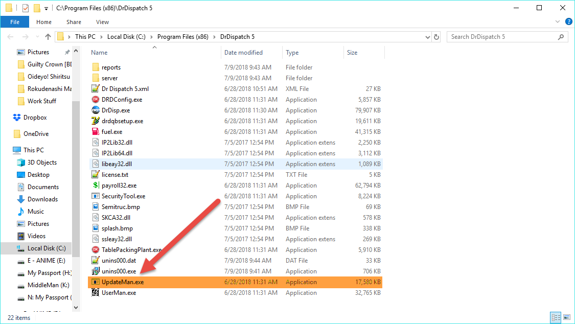Click the Properties quick access toolbar icon
Image resolution: width=575 pixels, height=324 pixels.
(26, 8)
